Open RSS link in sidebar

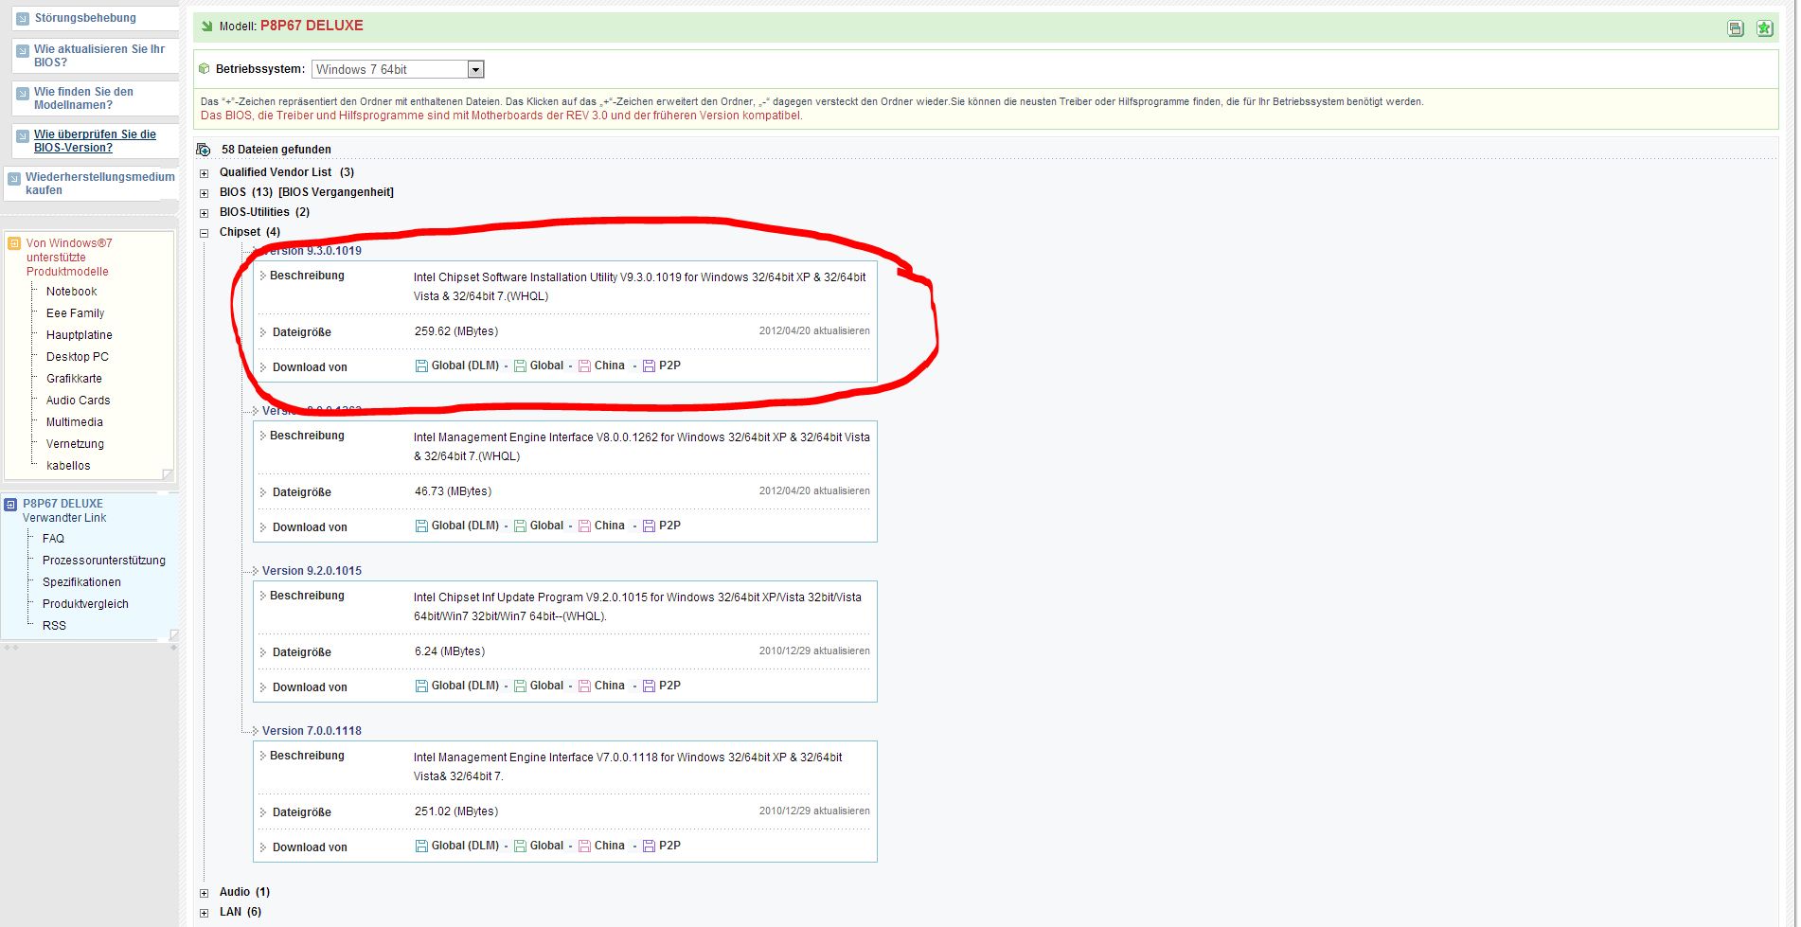54,626
